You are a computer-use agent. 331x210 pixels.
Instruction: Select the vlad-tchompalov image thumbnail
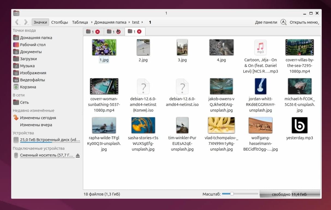pyautogui.click(x=221, y=125)
